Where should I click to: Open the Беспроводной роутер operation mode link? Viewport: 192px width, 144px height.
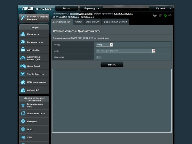coord(81,14)
